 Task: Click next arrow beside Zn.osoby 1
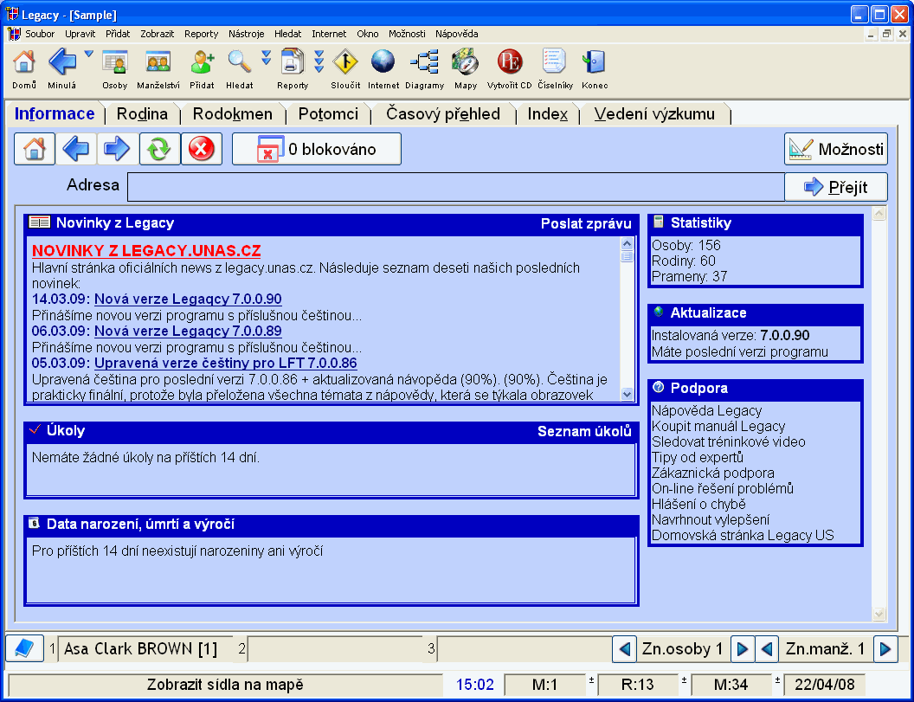click(x=742, y=648)
